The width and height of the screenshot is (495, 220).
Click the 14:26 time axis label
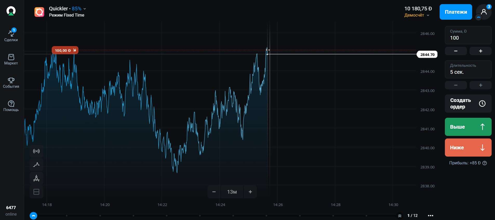278,205
